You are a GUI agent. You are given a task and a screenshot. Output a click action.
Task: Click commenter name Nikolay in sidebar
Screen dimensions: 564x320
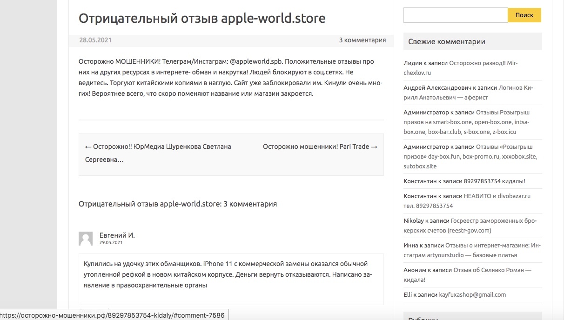[x=414, y=220]
